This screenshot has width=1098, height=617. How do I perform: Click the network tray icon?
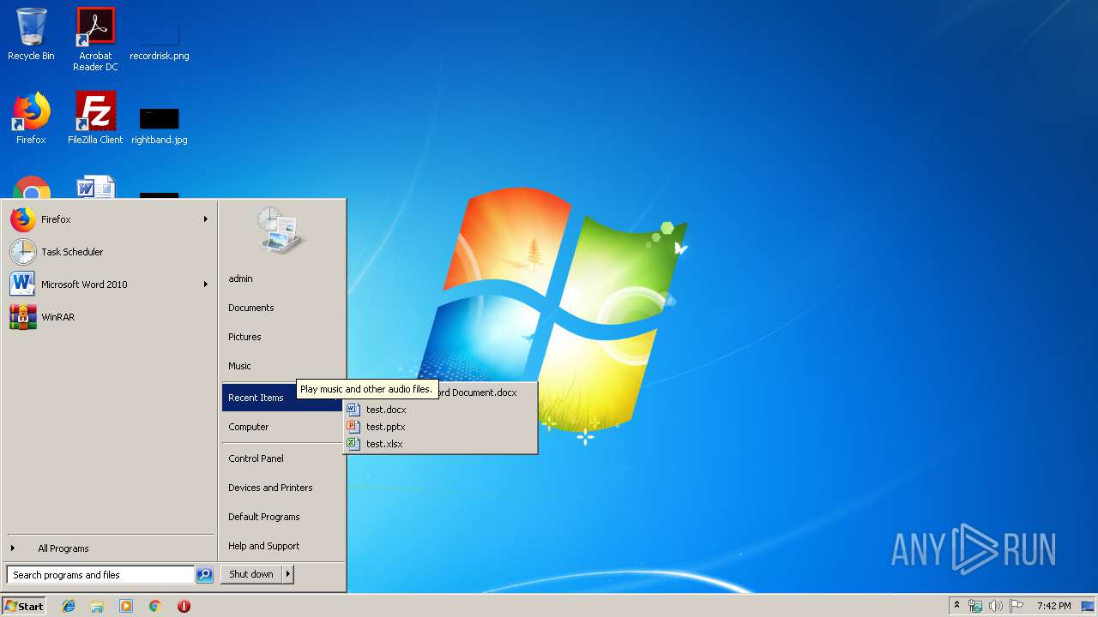(x=975, y=606)
